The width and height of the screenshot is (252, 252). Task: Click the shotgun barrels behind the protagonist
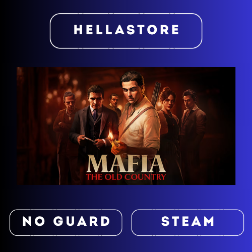156,93
